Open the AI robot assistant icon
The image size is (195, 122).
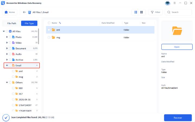[x=168, y=3]
